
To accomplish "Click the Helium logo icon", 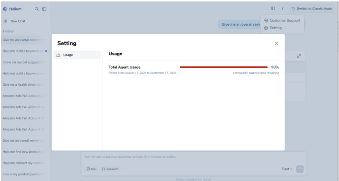I will coord(5,9).
